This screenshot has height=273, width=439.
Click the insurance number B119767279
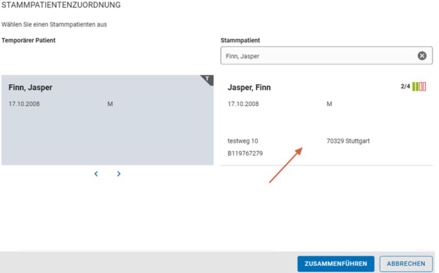[x=246, y=153]
